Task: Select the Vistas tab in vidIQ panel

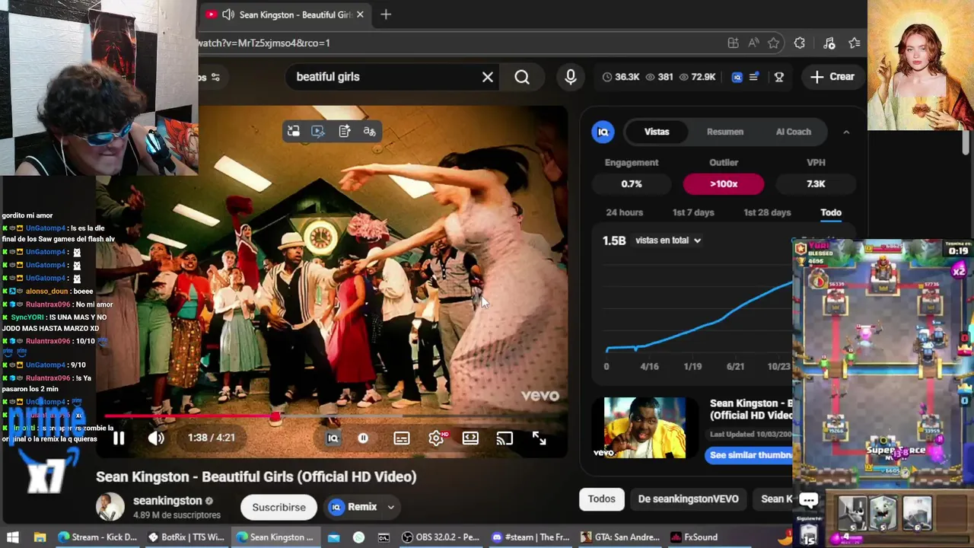Action: [657, 132]
